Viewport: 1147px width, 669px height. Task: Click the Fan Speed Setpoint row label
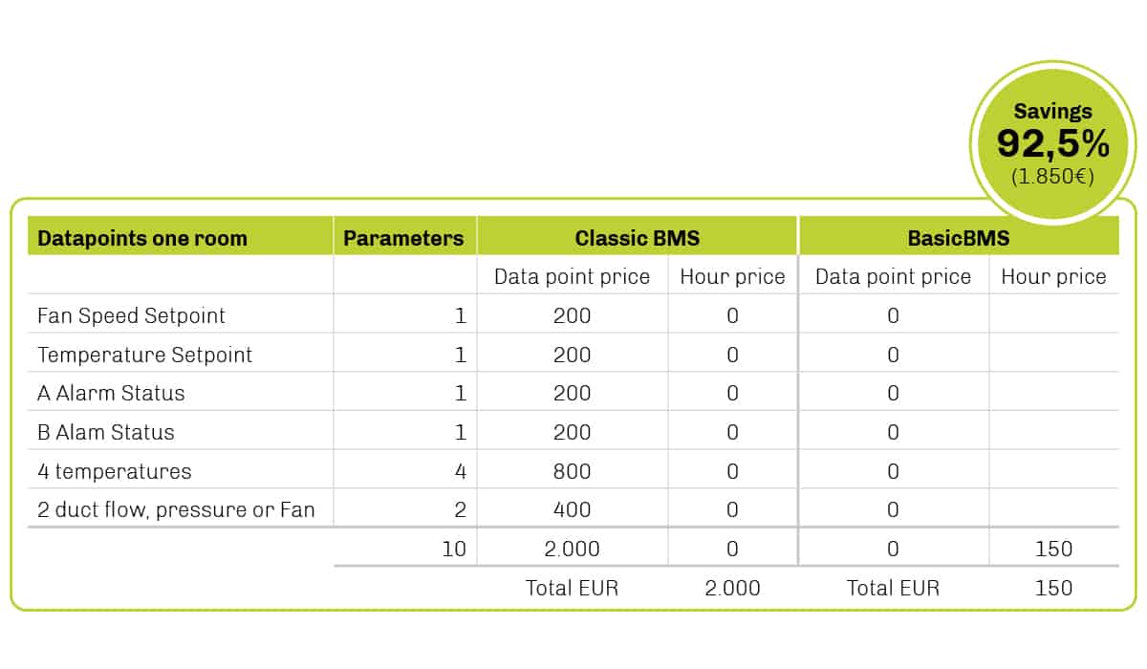tap(132, 315)
